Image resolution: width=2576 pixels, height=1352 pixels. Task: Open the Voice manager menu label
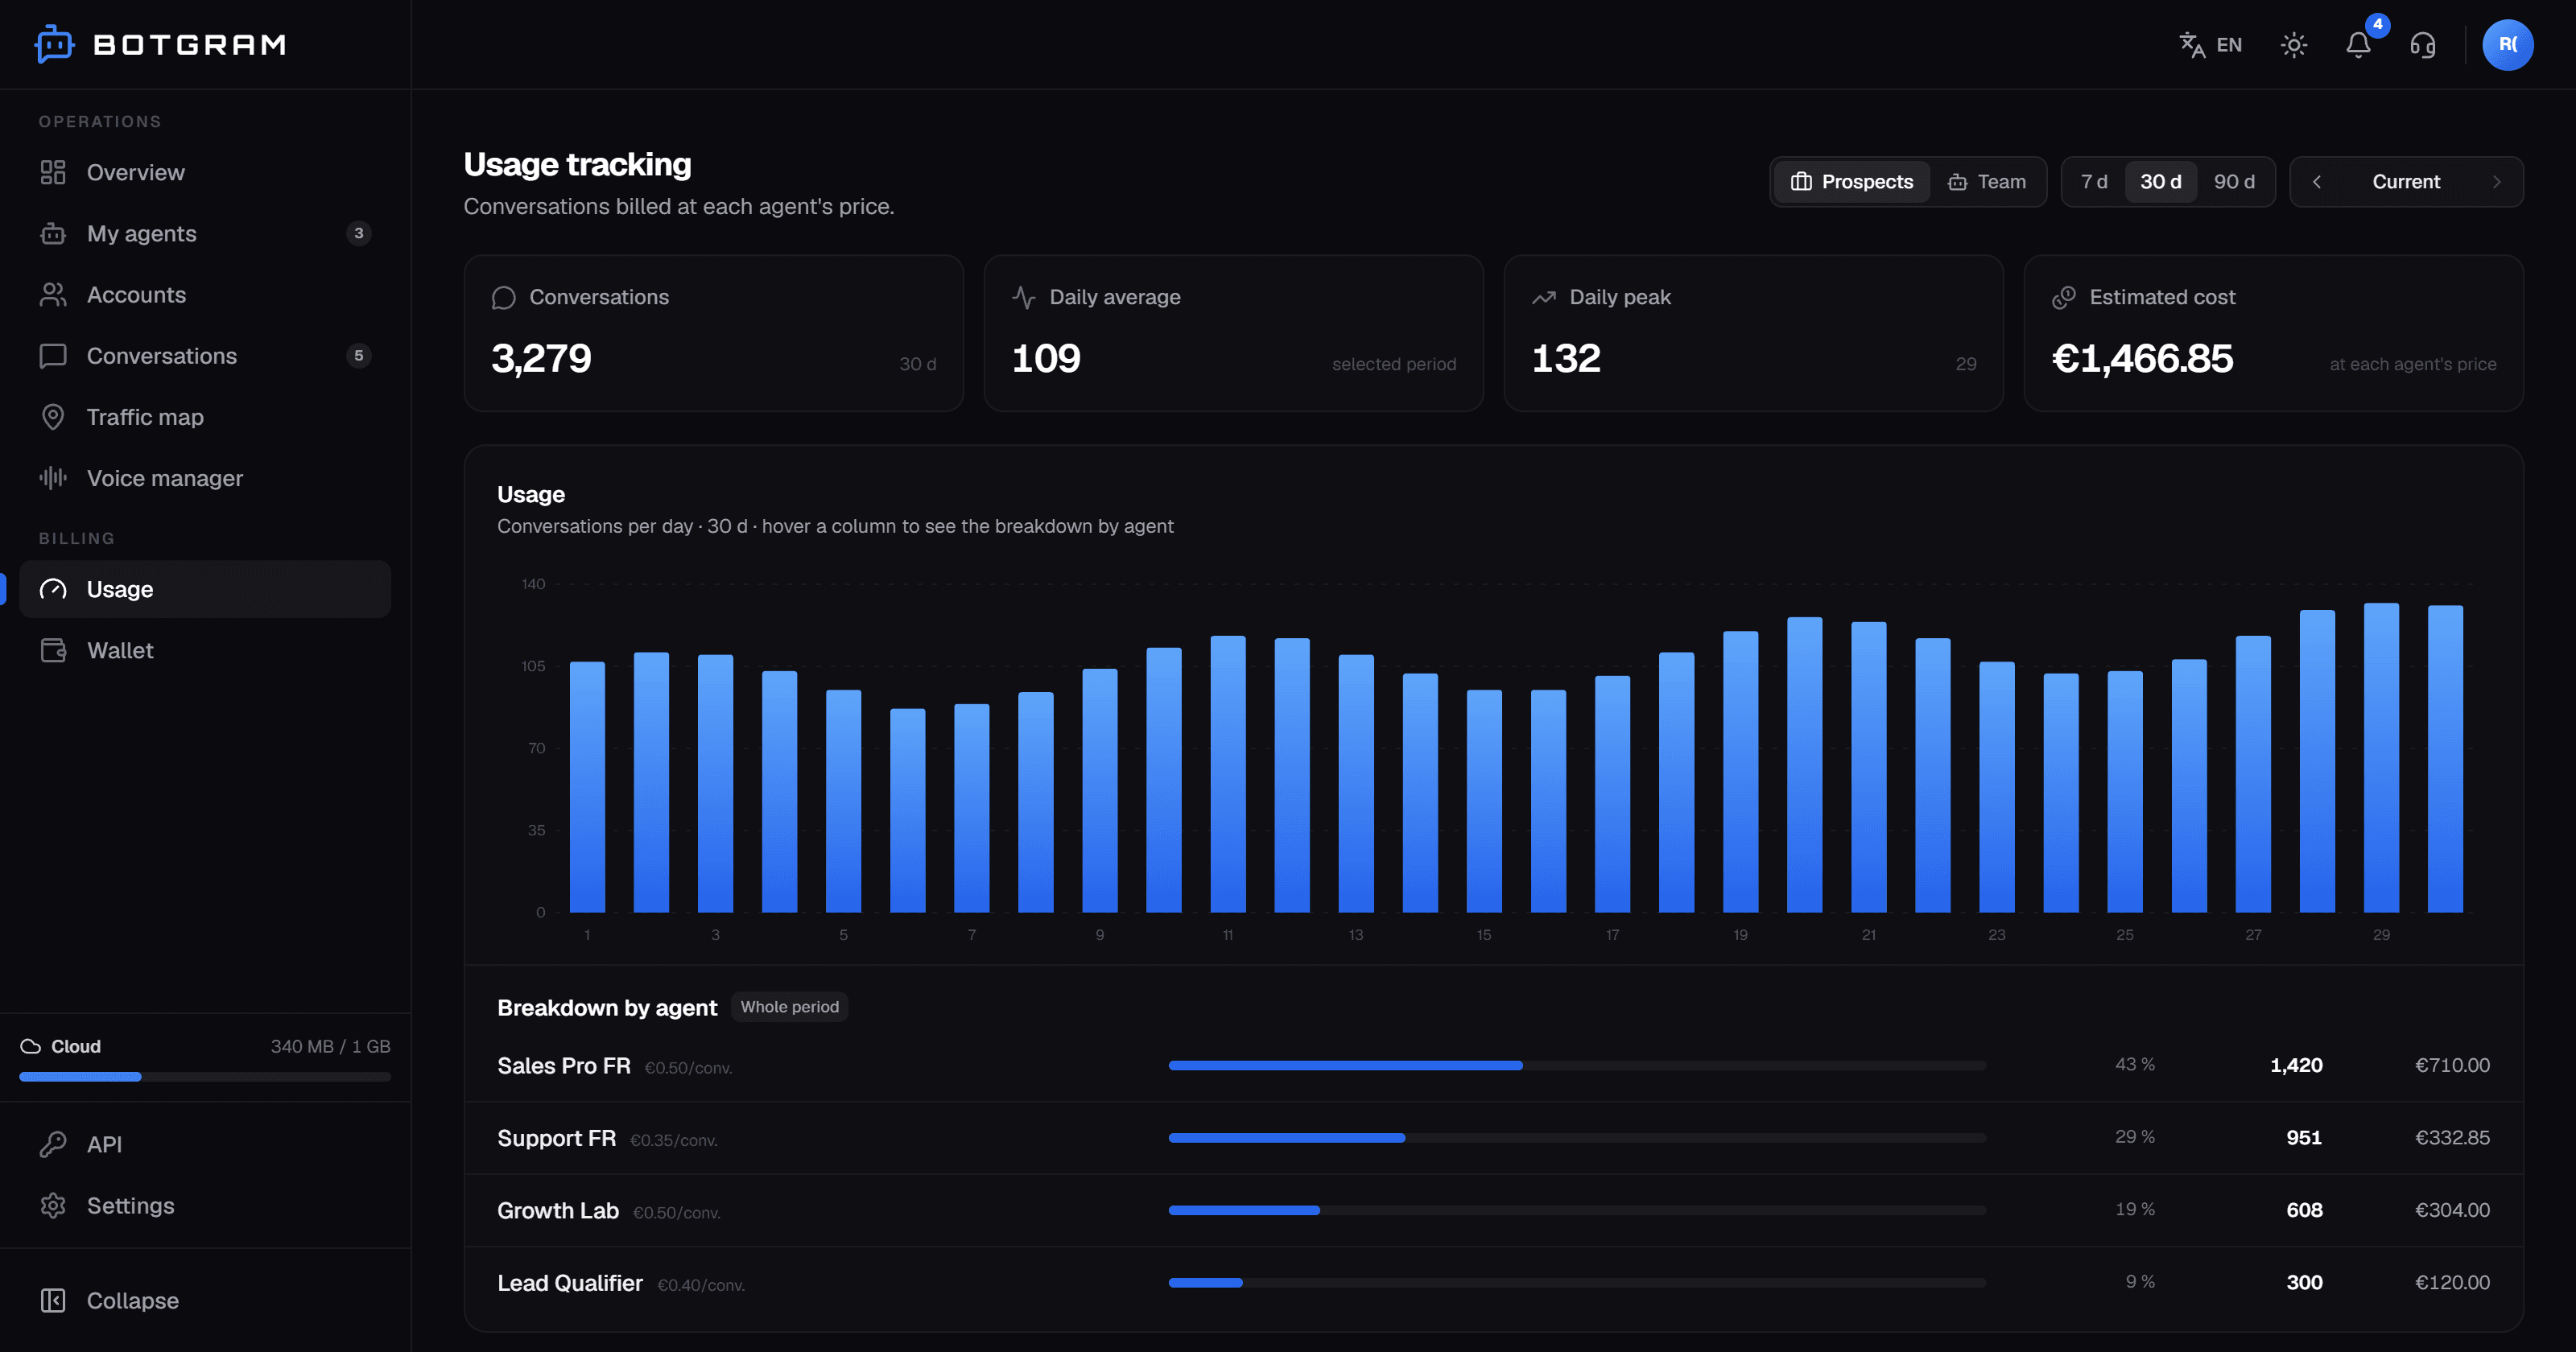(165, 478)
